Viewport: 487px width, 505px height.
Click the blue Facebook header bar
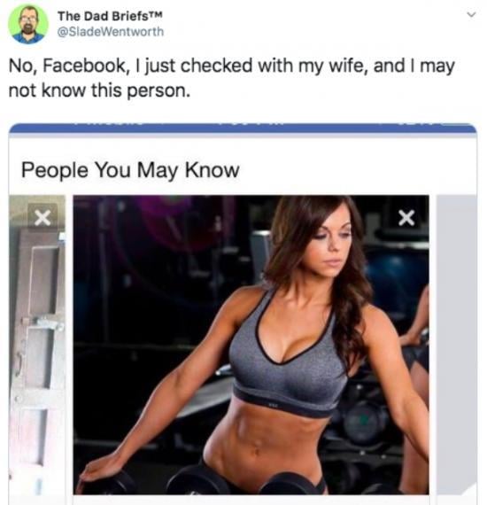243,128
